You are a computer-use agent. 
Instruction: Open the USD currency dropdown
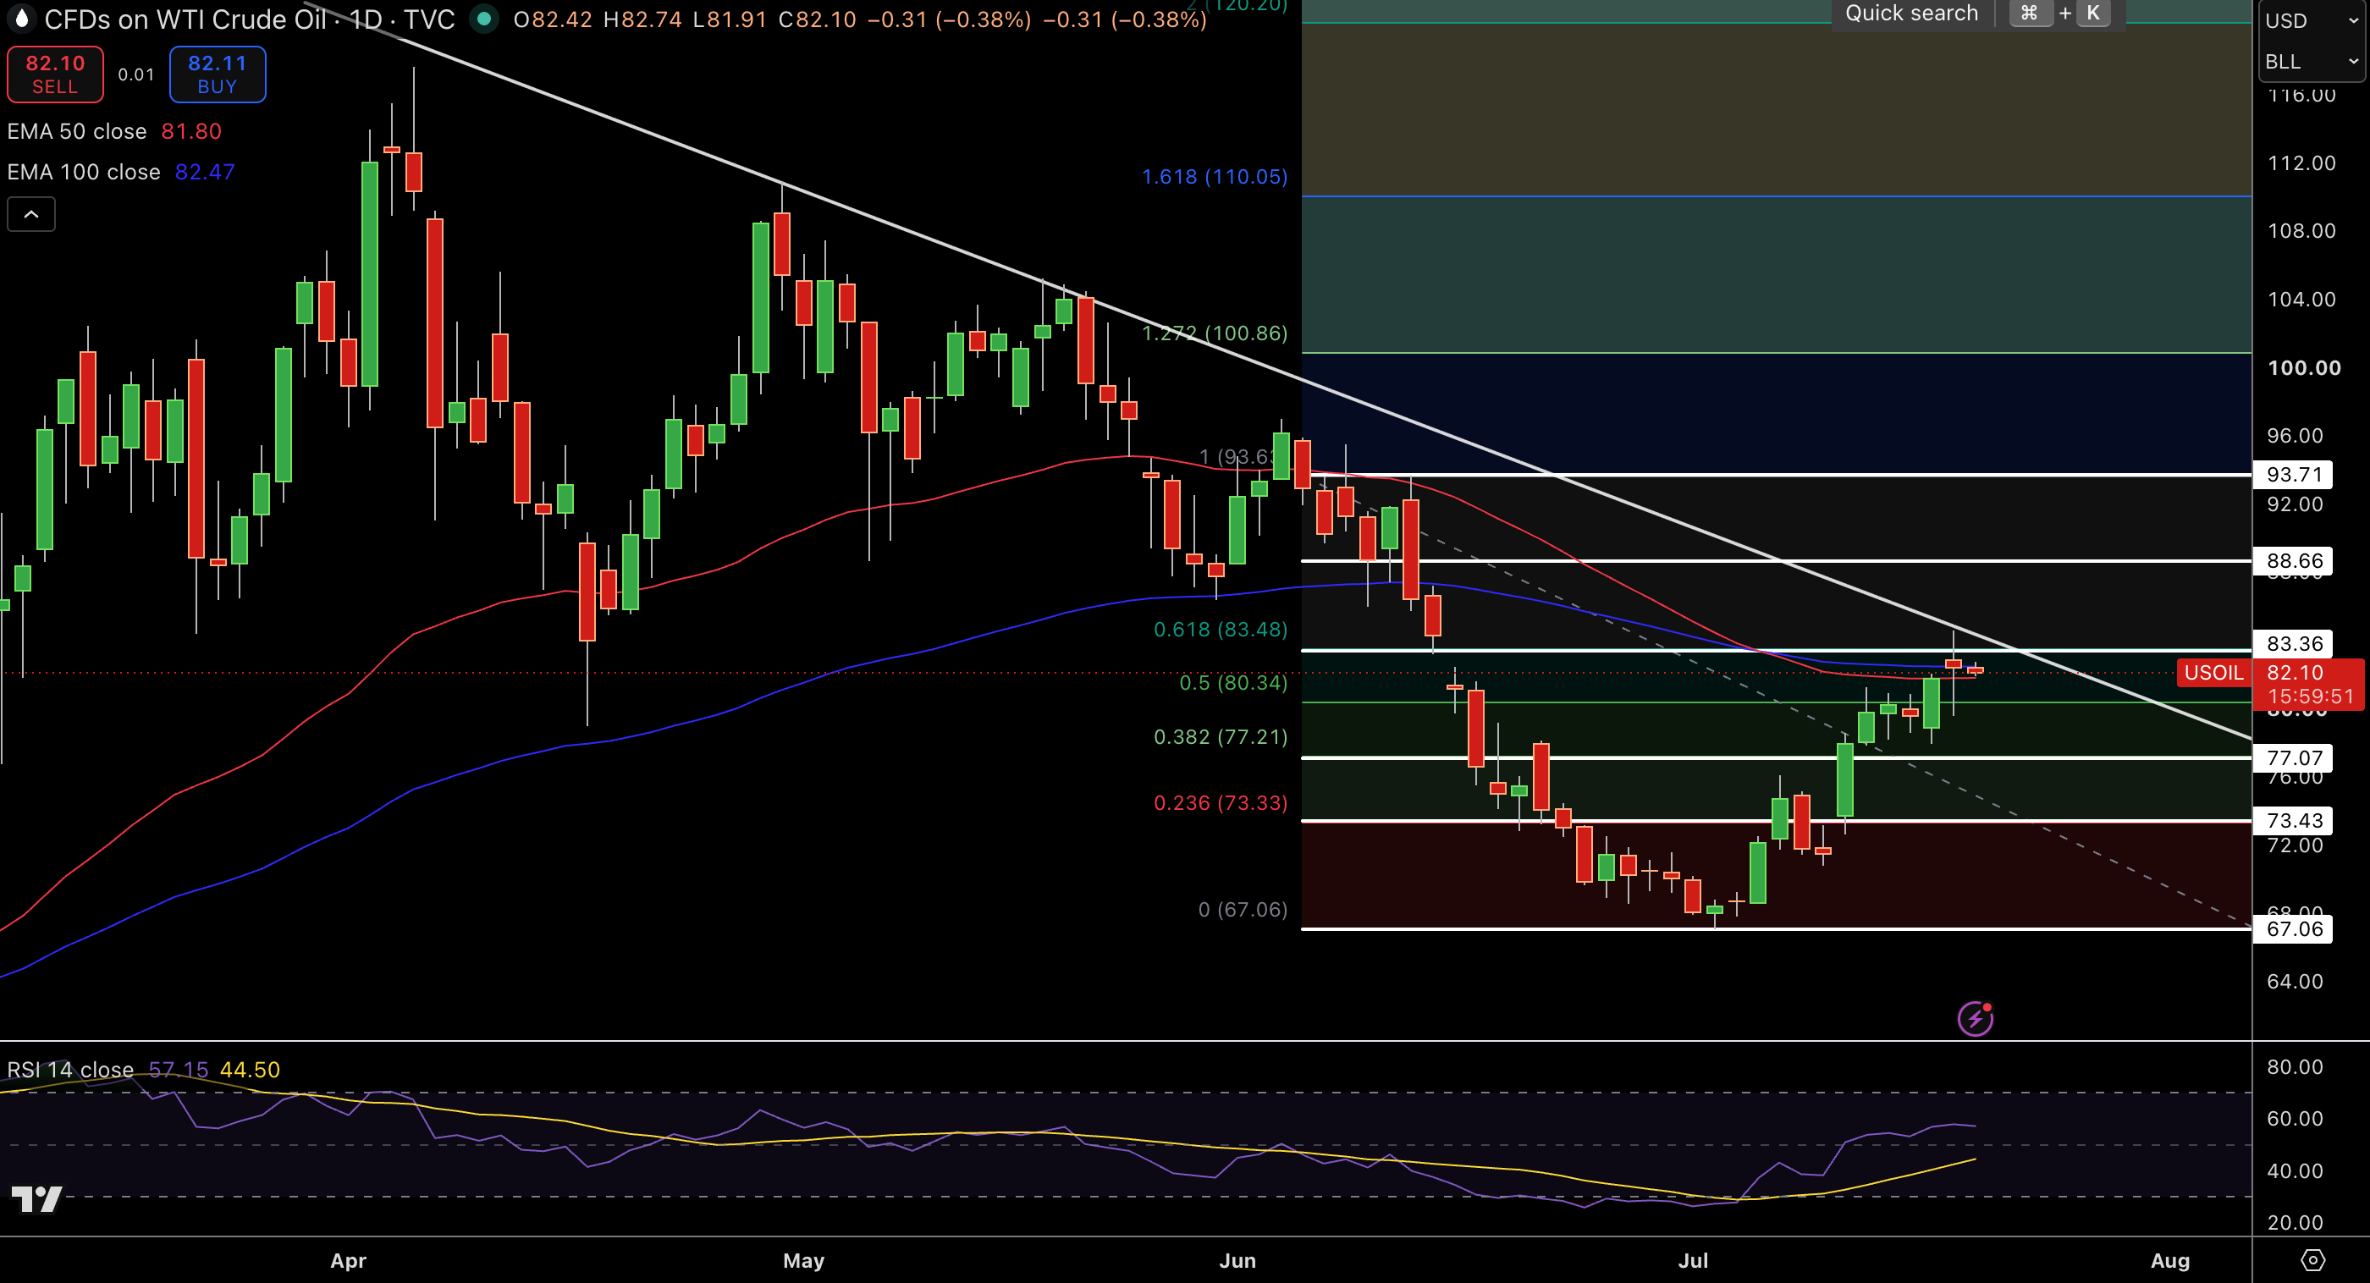coord(2311,20)
